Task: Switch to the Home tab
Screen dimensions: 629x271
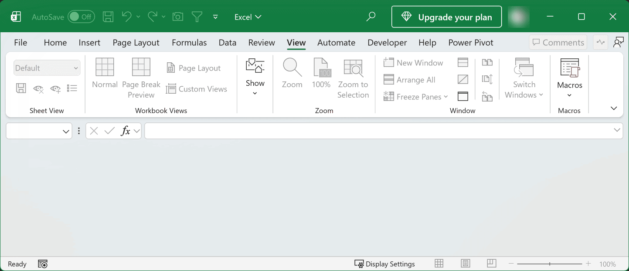Action: click(55, 42)
